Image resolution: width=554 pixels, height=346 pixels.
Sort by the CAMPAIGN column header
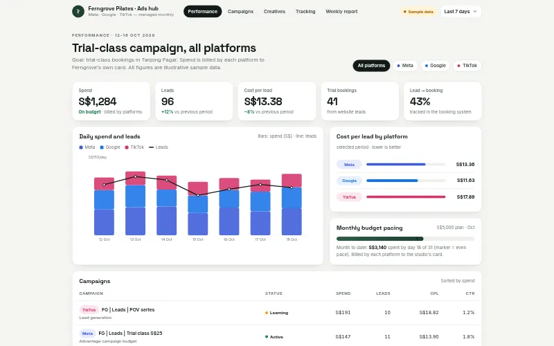point(91,293)
